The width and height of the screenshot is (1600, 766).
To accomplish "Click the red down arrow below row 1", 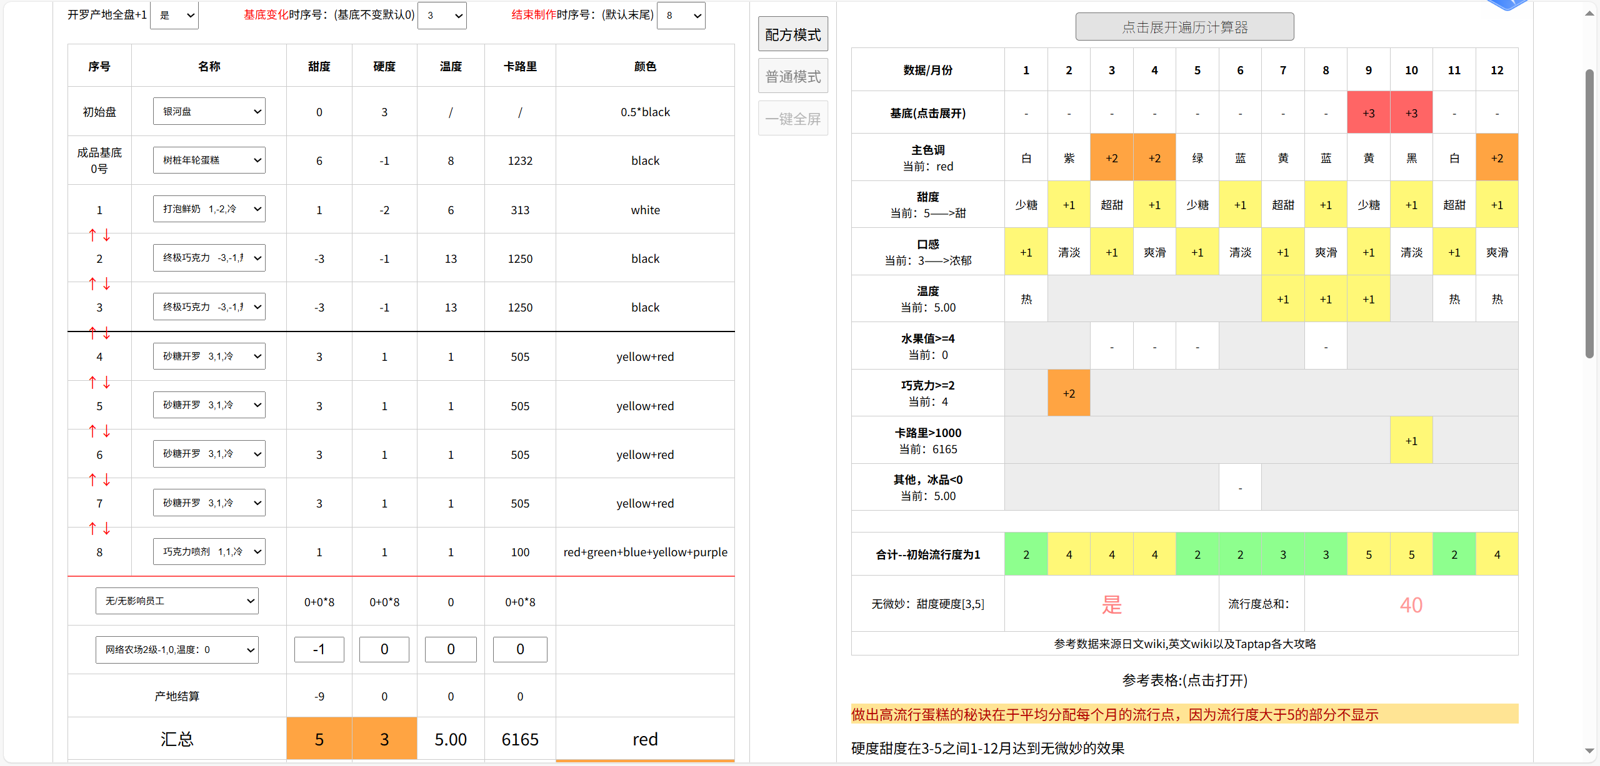I will point(107,235).
